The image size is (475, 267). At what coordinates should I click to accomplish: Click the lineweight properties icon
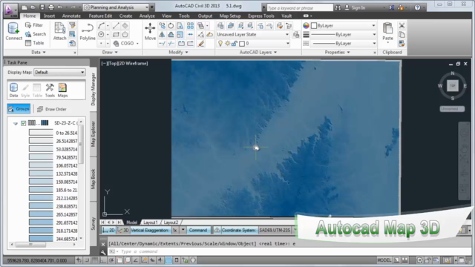(307, 35)
